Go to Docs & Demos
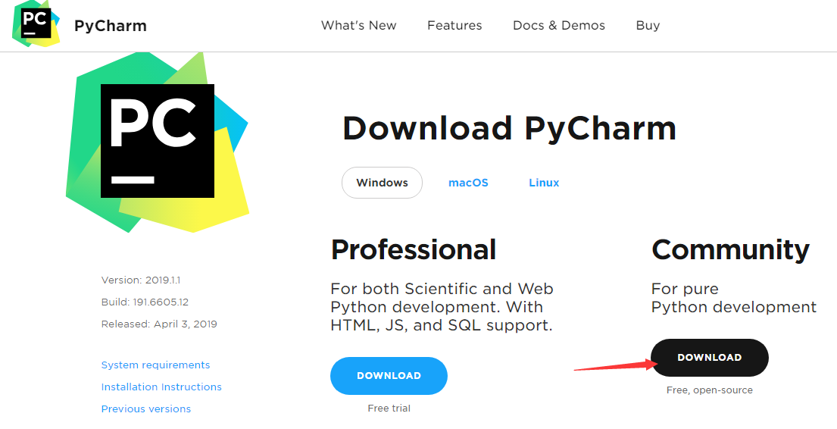Viewport: 837px width, 429px height. click(x=559, y=26)
